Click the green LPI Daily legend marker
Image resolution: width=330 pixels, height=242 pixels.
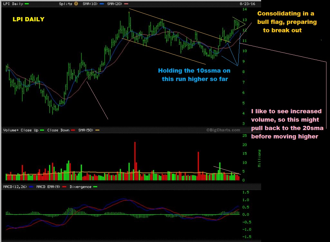pos(26,4)
